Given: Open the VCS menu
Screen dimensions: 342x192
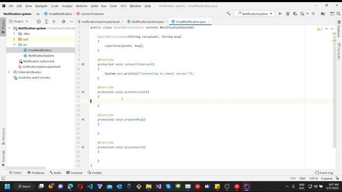Looking at the screenshot, I should pyautogui.click(x=123, y=6).
